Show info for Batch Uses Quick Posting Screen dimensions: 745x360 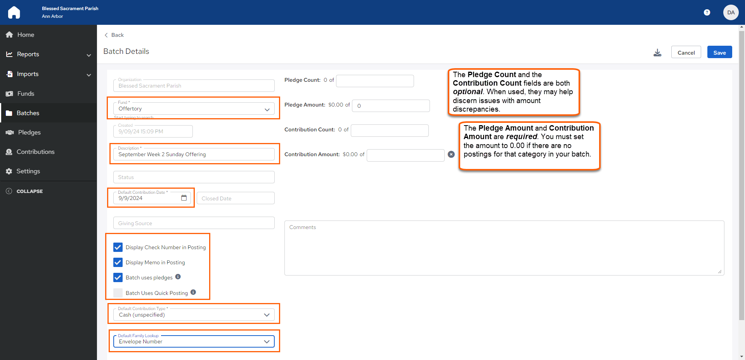click(x=193, y=292)
